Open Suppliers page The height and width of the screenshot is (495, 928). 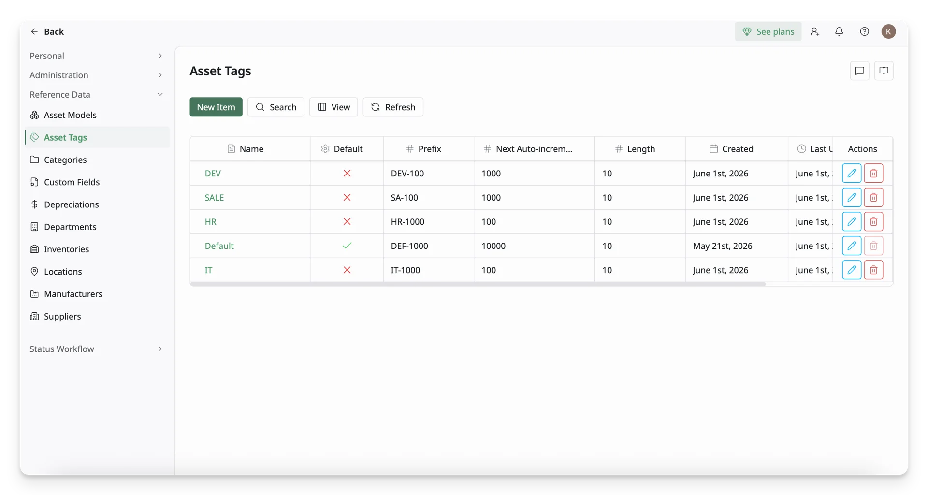[x=97, y=316]
